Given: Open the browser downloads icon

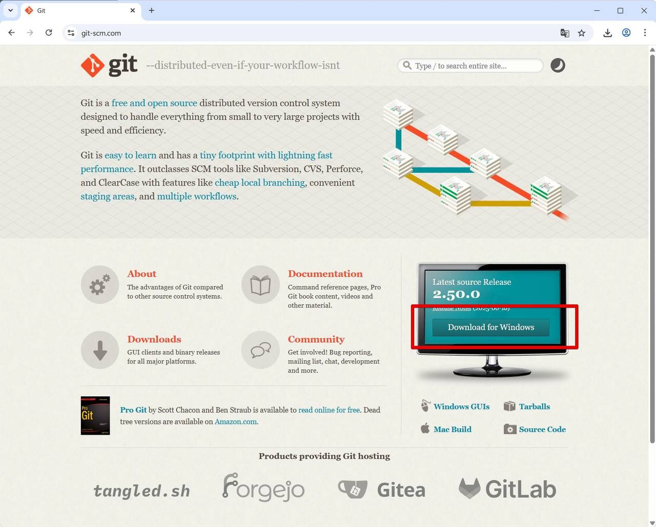Looking at the screenshot, I should coord(607,33).
